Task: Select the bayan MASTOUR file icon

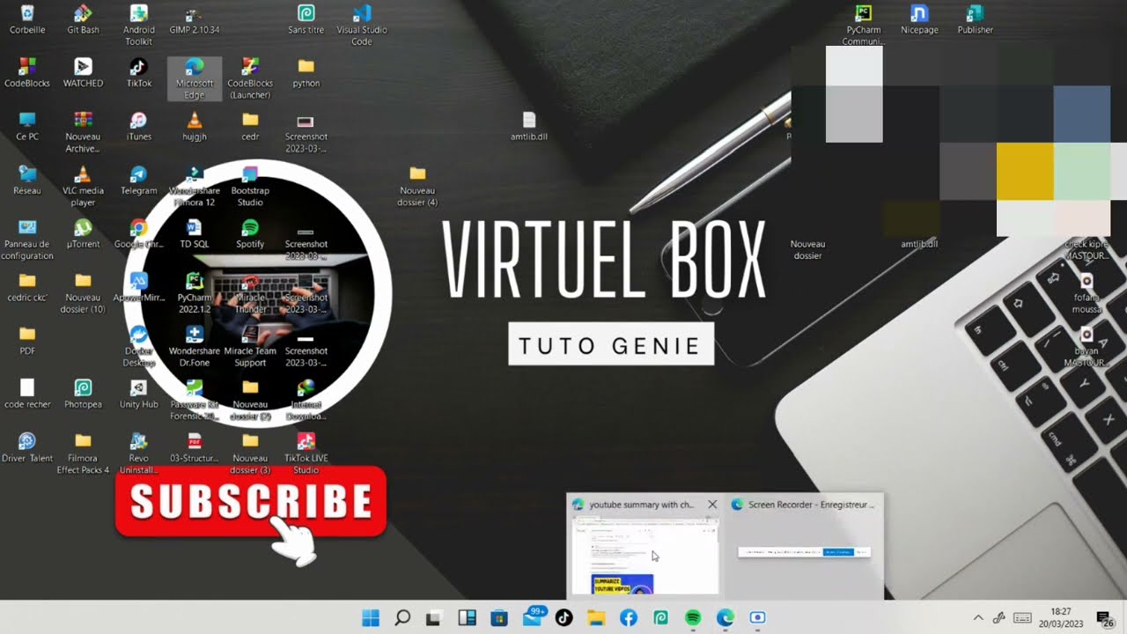Action: pos(1086,347)
